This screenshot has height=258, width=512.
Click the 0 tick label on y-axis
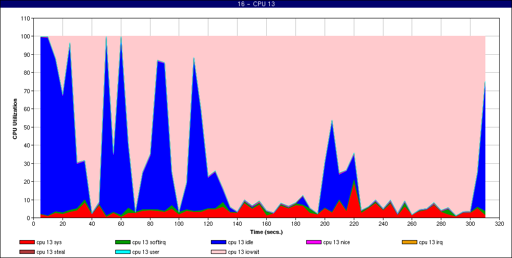tap(28, 218)
